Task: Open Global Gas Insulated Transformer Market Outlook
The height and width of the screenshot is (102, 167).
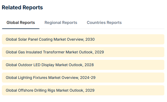Action: pos(55,52)
